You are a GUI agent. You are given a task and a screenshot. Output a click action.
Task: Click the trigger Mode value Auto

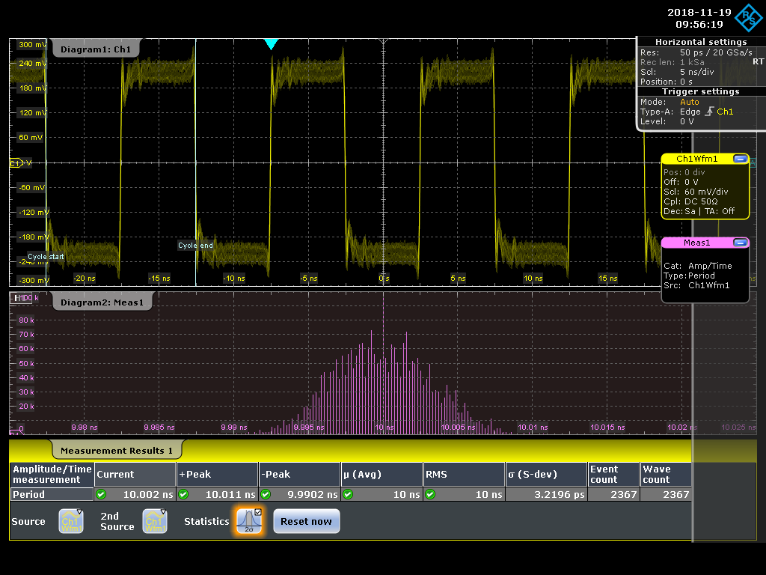[689, 102]
